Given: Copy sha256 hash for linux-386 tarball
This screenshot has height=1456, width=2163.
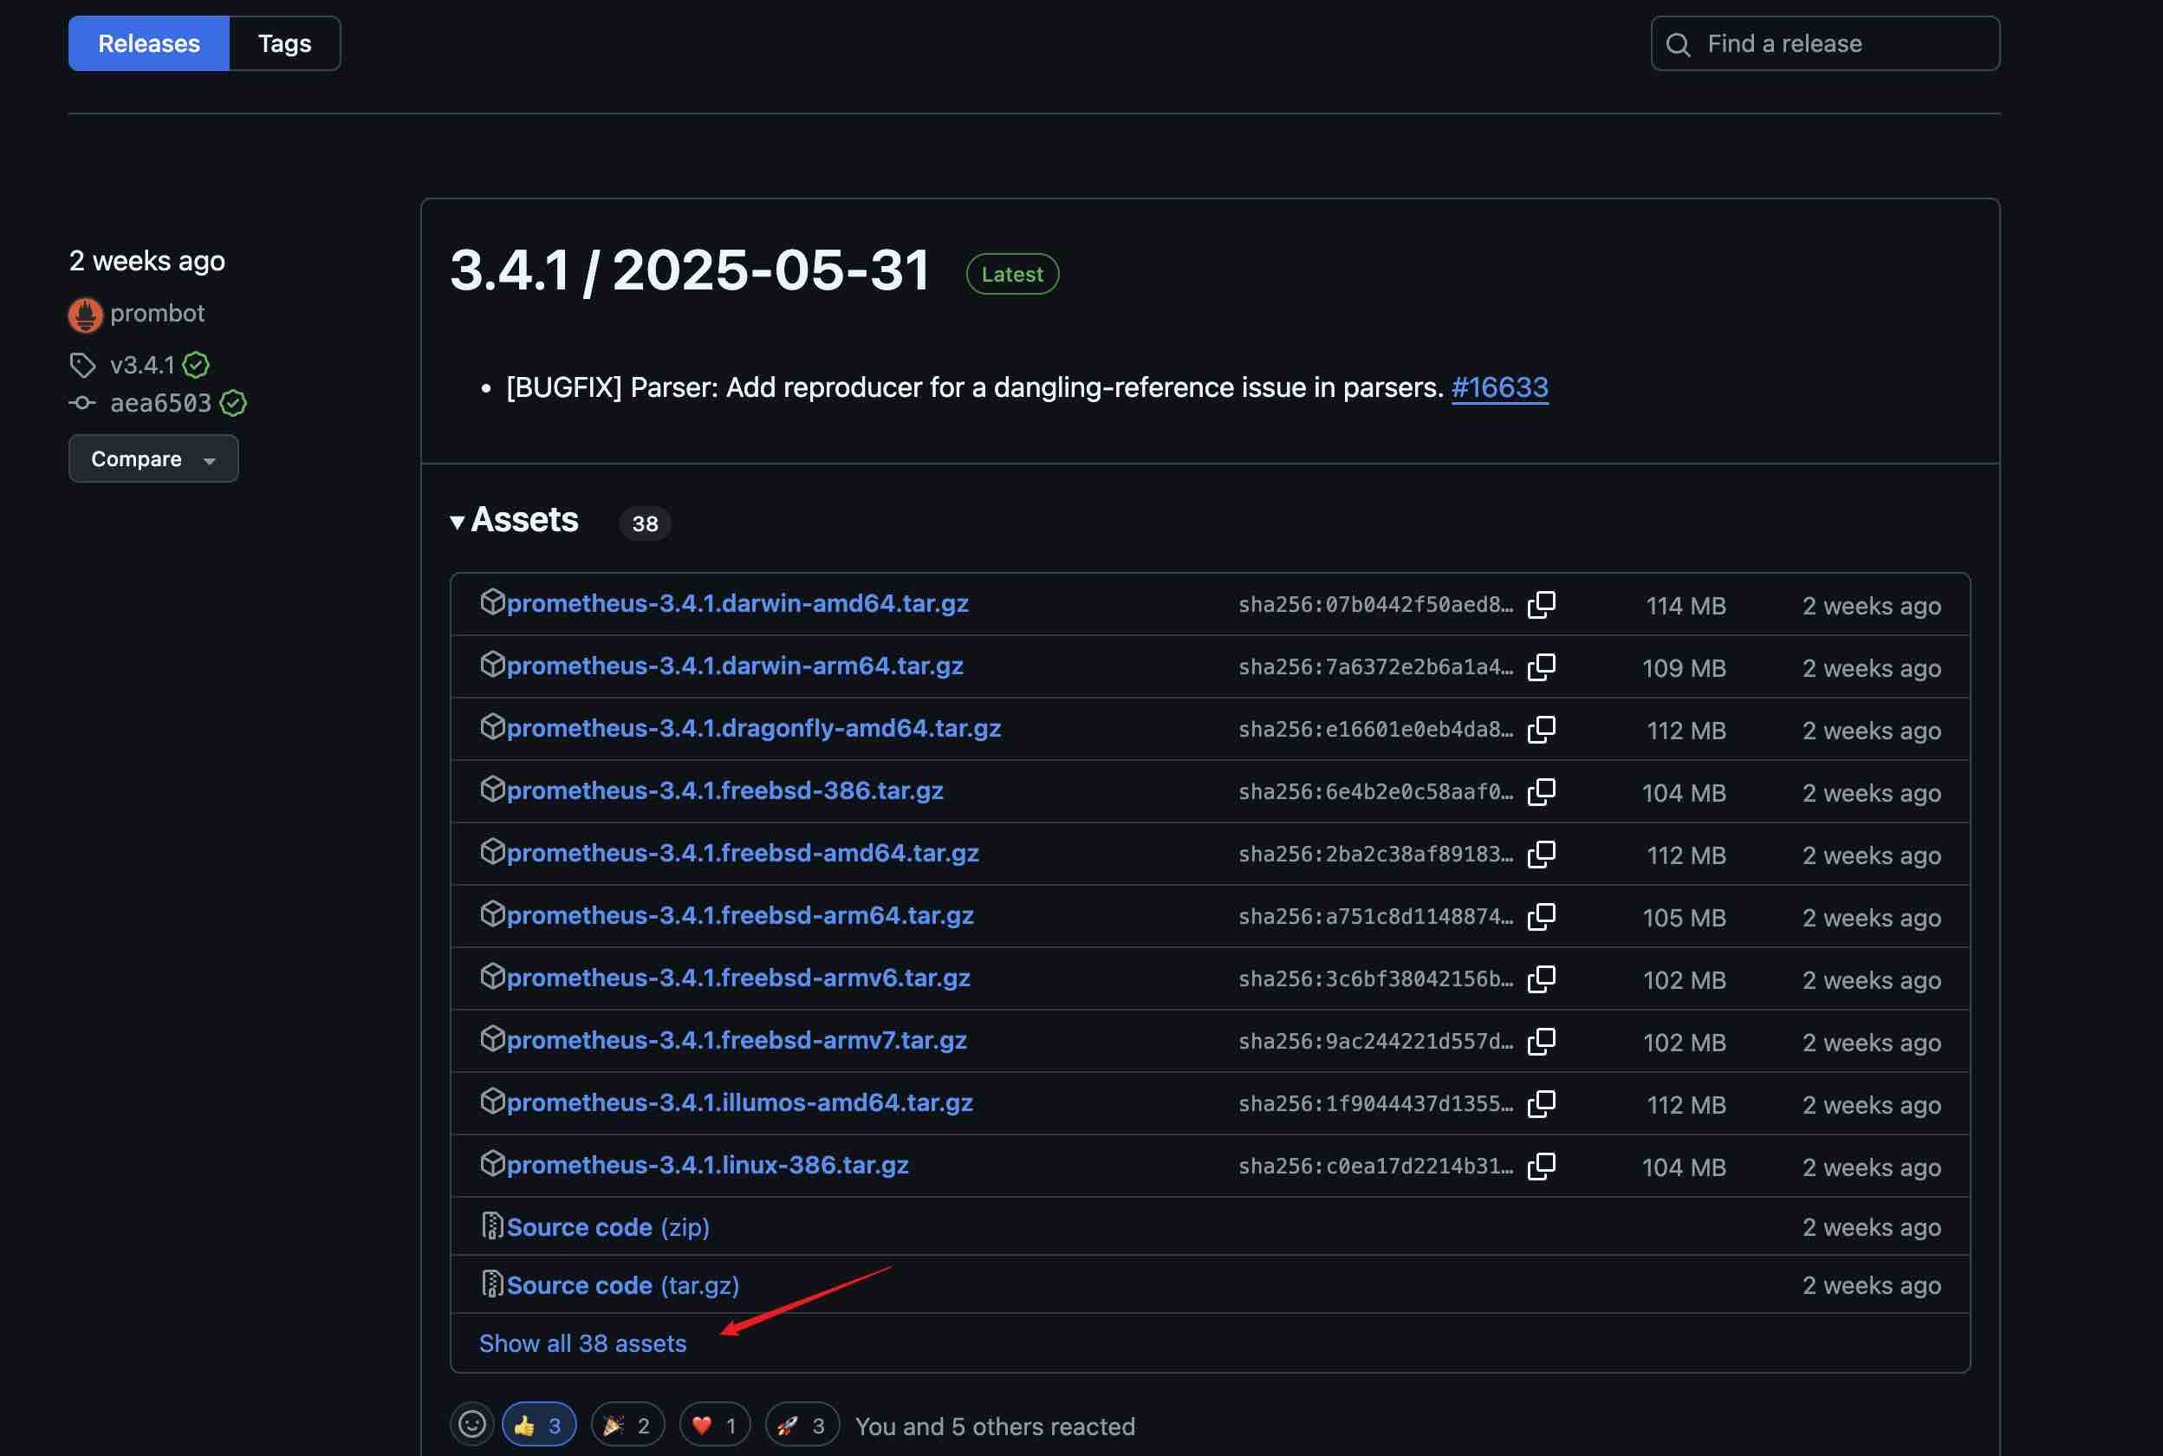Looking at the screenshot, I should click(x=1541, y=1166).
